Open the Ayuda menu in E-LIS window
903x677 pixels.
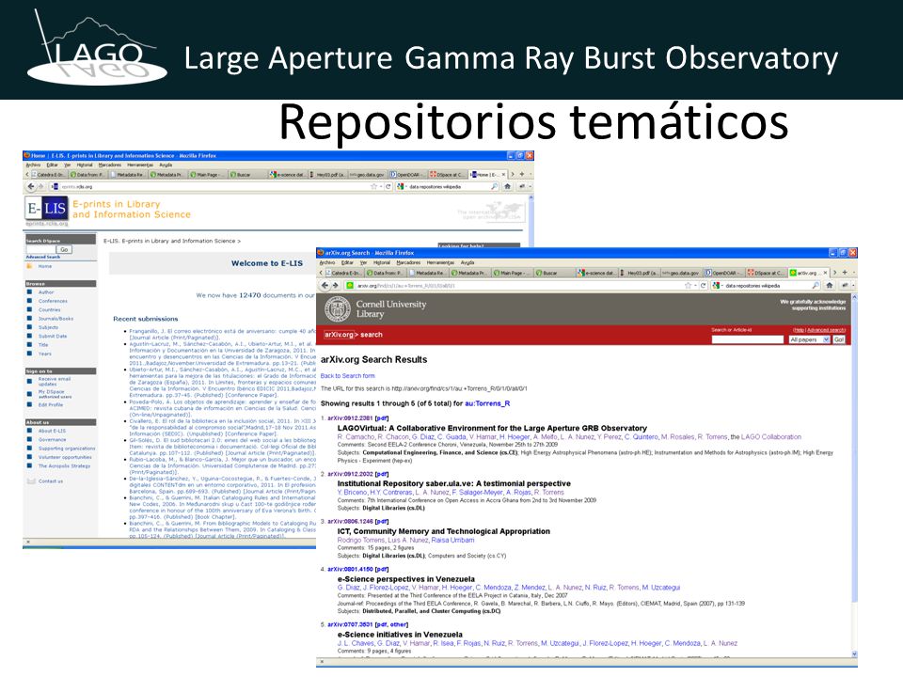pyautogui.click(x=166, y=165)
